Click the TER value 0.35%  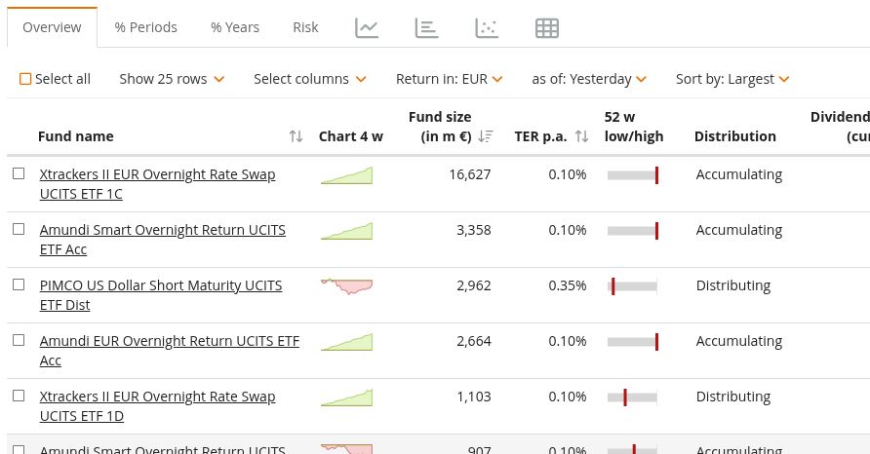coord(567,285)
